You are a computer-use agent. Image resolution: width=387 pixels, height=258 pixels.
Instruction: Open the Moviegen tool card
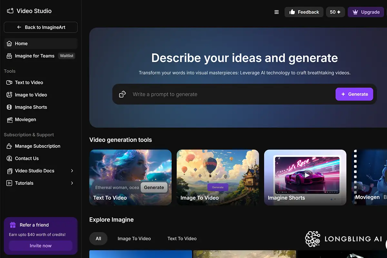[369, 177]
